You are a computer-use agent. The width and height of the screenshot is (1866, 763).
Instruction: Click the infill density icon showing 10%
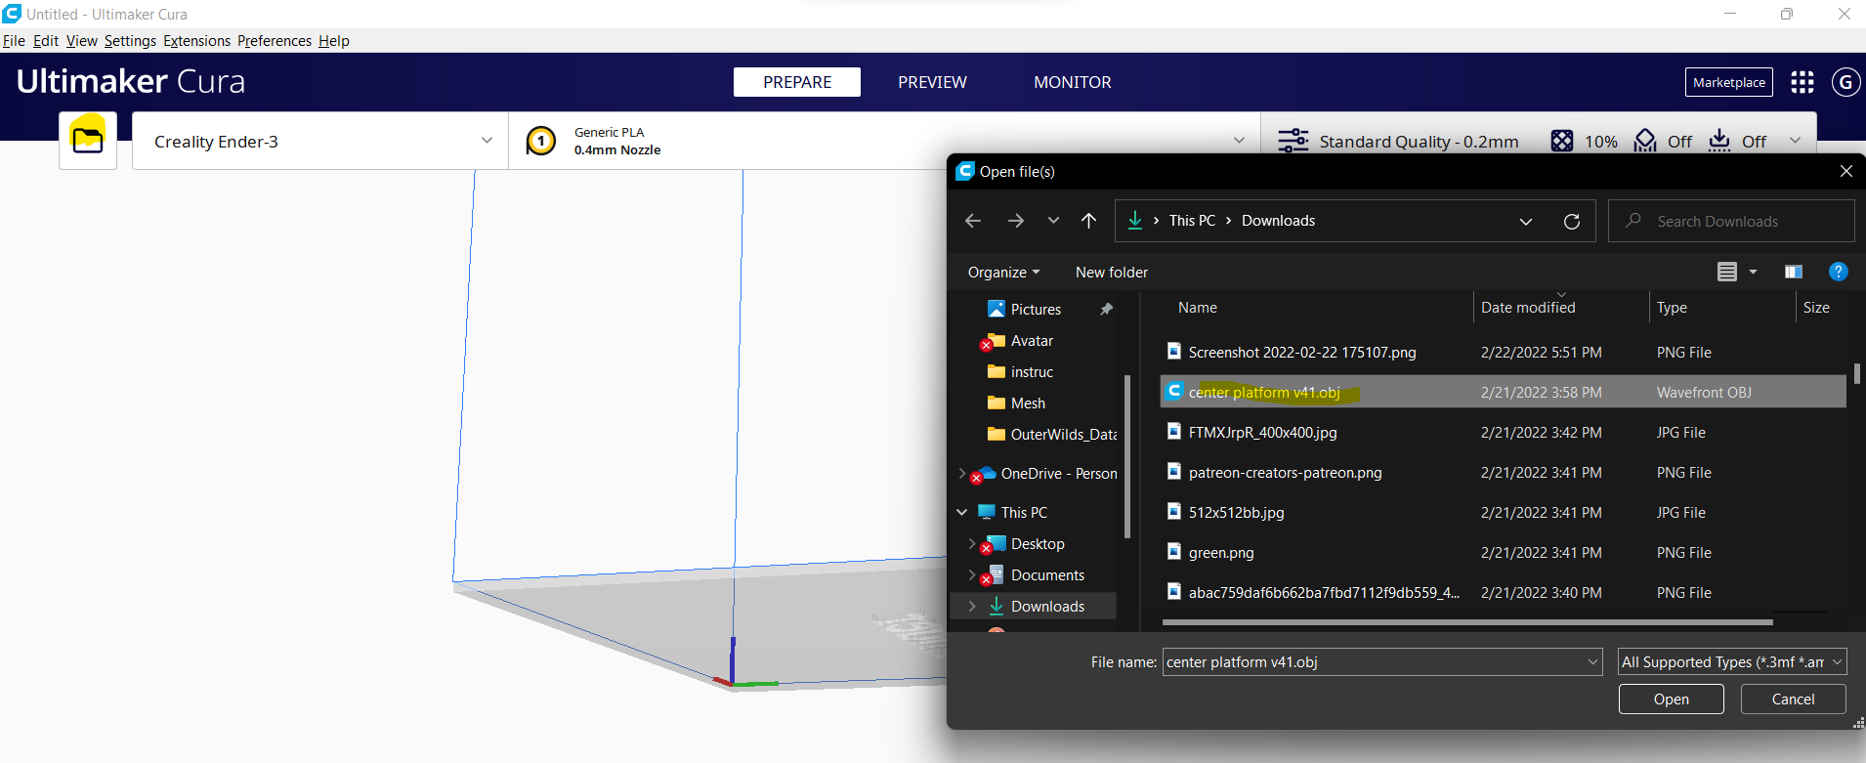1562,141
